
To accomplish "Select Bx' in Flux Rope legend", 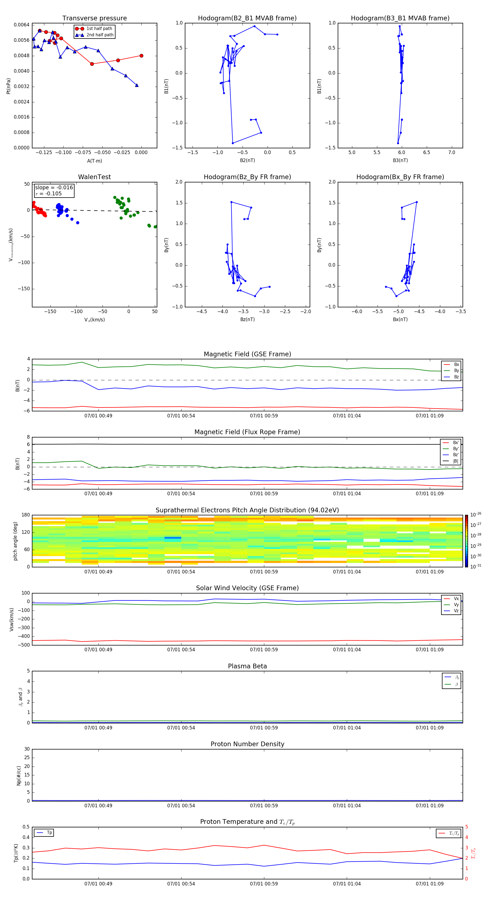I will coord(451,443).
